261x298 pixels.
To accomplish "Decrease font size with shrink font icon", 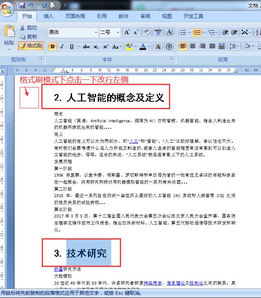I will [x=136, y=32].
